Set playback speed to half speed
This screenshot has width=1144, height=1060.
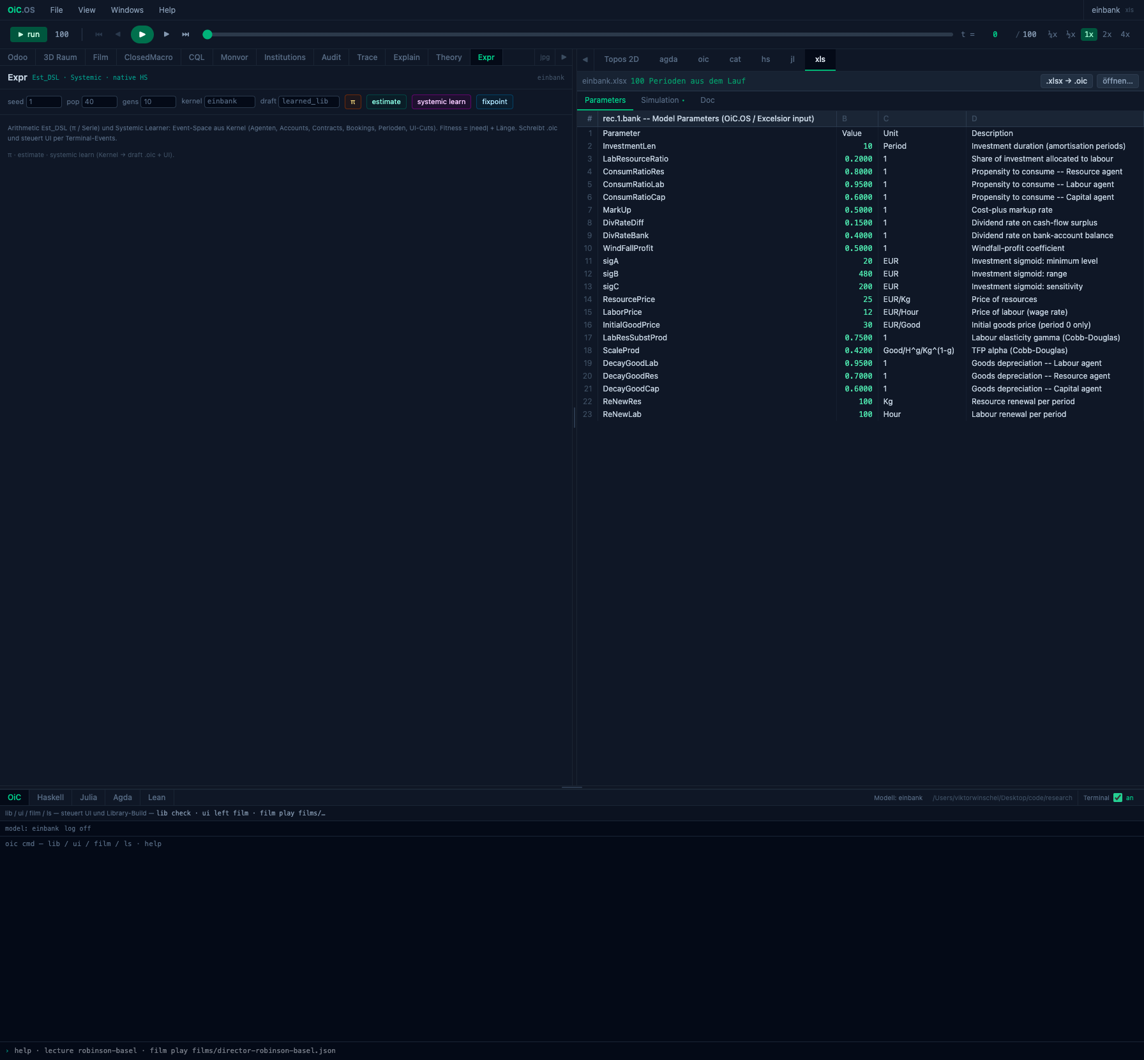(x=1071, y=34)
